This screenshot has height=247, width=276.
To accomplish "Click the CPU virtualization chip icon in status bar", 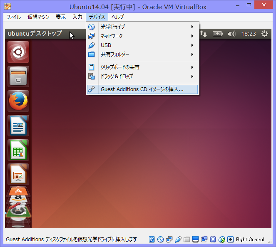I will [213, 240].
